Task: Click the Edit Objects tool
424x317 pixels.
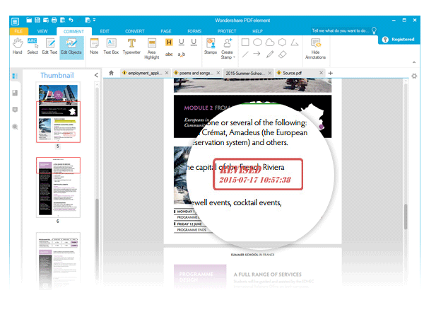Action: [x=71, y=47]
